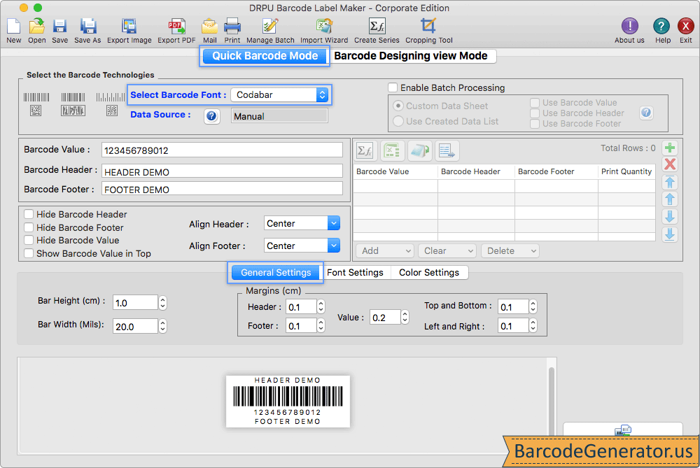Switch to Barcode Designing view Mode
The width and height of the screenshot is (700, 468).
pyautogui.click(x=411, y=56)
